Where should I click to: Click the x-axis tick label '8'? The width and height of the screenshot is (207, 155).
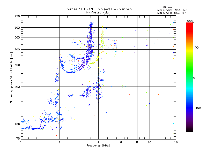(x=137, y=142)
